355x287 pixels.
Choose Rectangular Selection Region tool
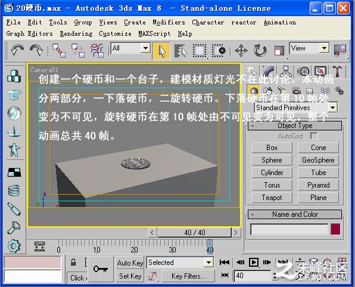(200, 51)
